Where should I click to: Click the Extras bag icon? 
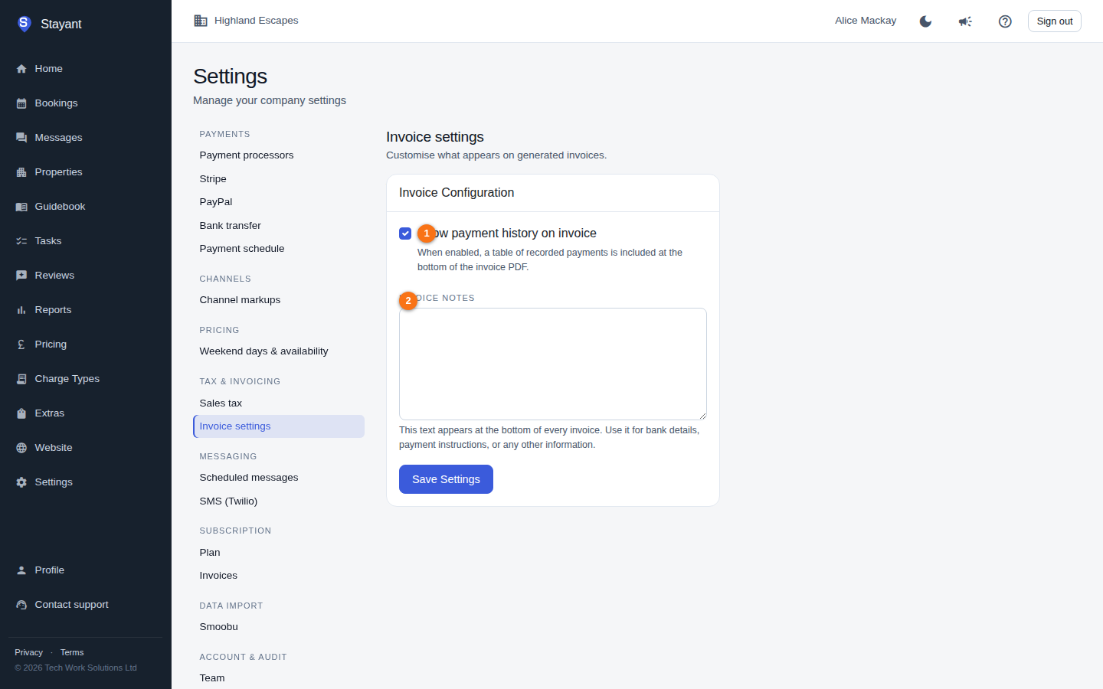21,413
